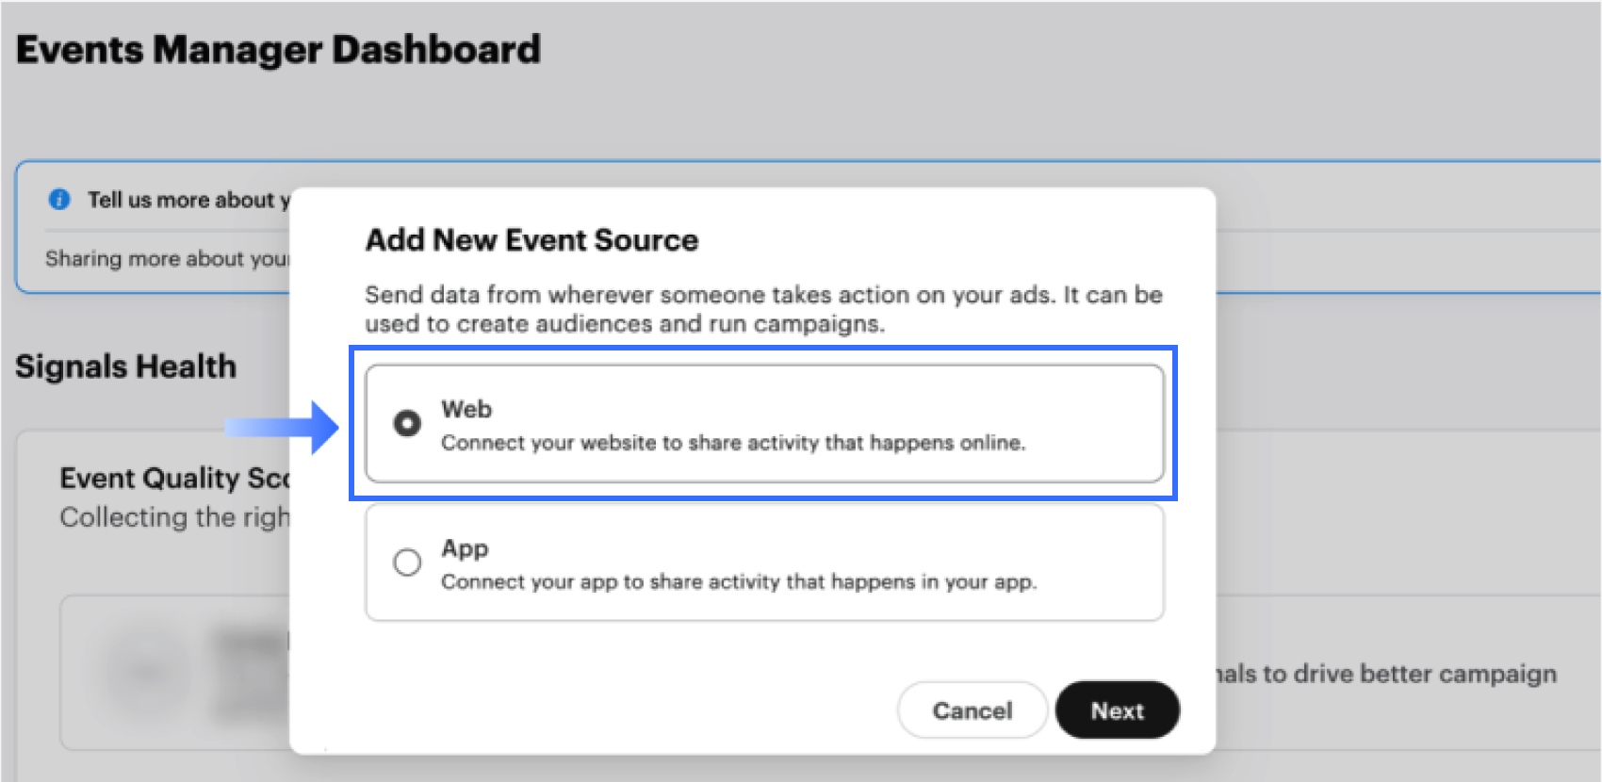The image size is (1602, 782).
Task: Select the Web radio button
Action: coord(407,424)
